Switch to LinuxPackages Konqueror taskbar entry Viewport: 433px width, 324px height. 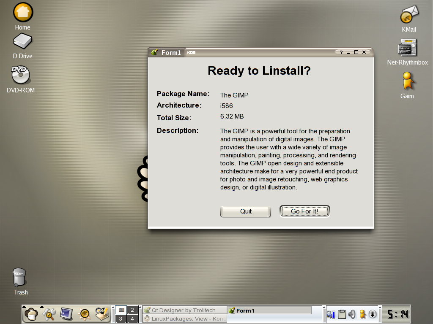click(184, 319)
